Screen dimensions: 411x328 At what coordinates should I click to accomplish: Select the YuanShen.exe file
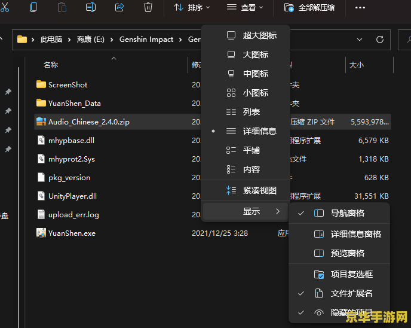tap(72, 233)
